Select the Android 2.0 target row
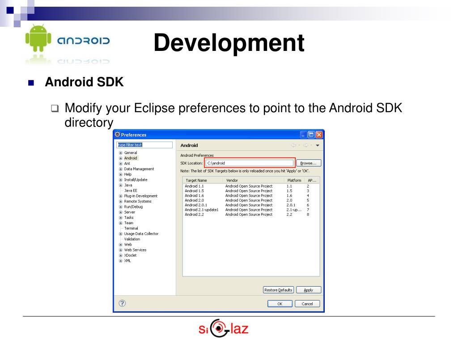 click(x=251, y=201)
